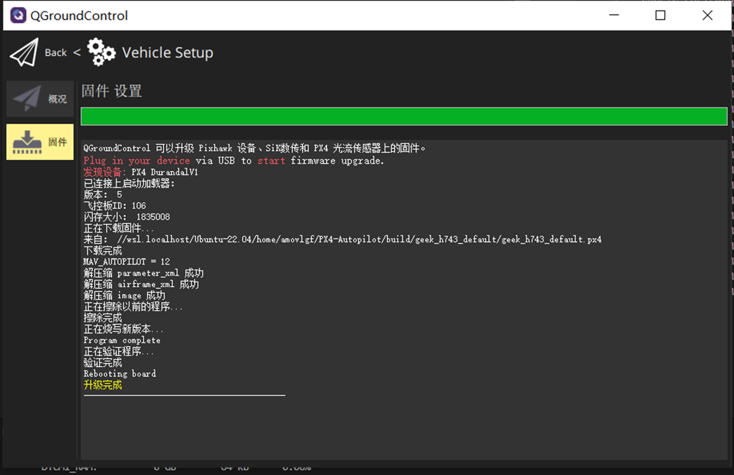This screenshot has height=475, width=734.
Task: Click the firmware file path line
Action: (343, 239)
